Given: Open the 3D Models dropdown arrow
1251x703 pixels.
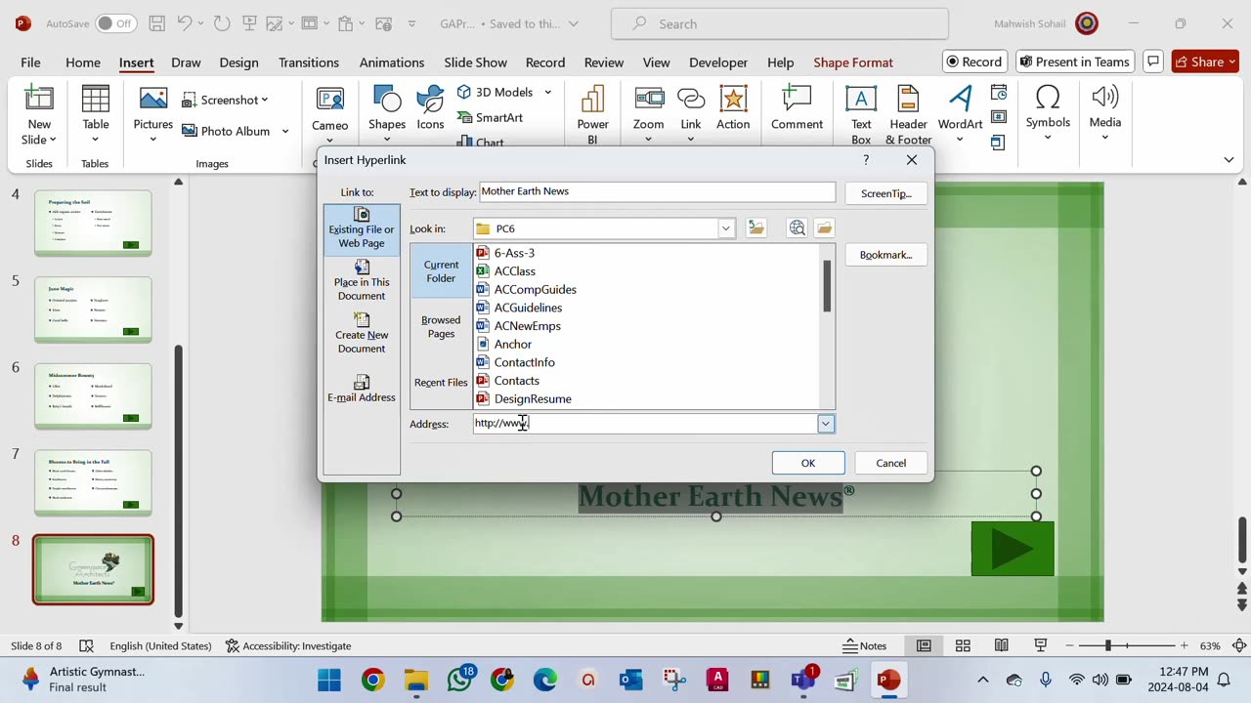Looking at the screenshot, I should coord(547,92).
